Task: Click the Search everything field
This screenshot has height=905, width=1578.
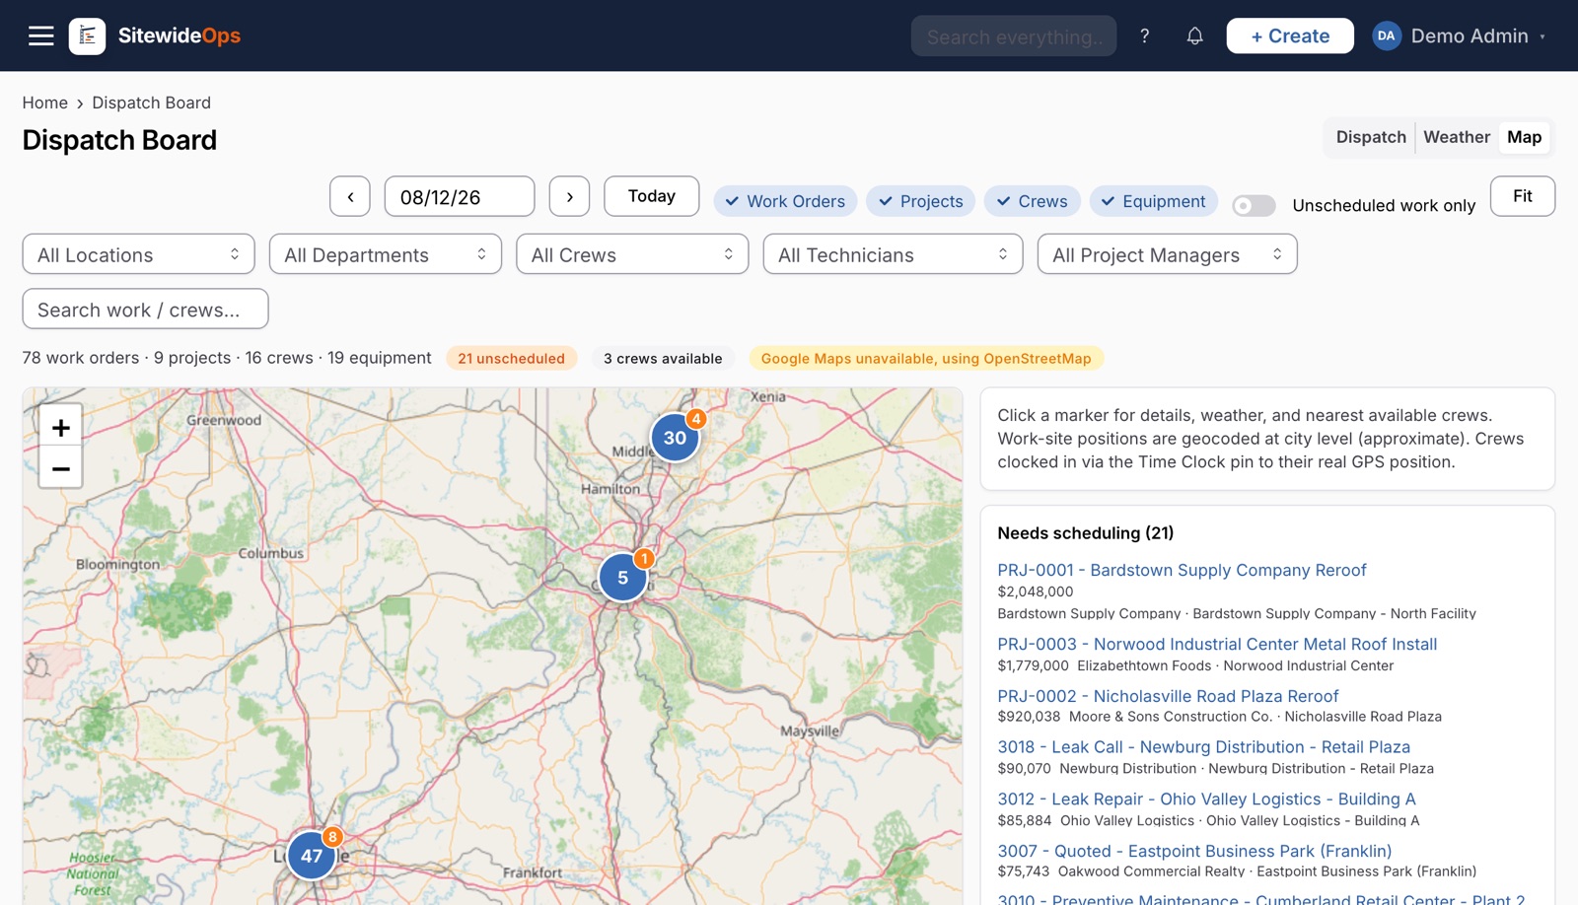Action: click(x=1013, y=36)
